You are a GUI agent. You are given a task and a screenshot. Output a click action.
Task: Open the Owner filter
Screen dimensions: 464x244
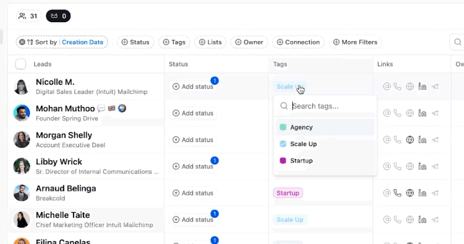(249, 42)
